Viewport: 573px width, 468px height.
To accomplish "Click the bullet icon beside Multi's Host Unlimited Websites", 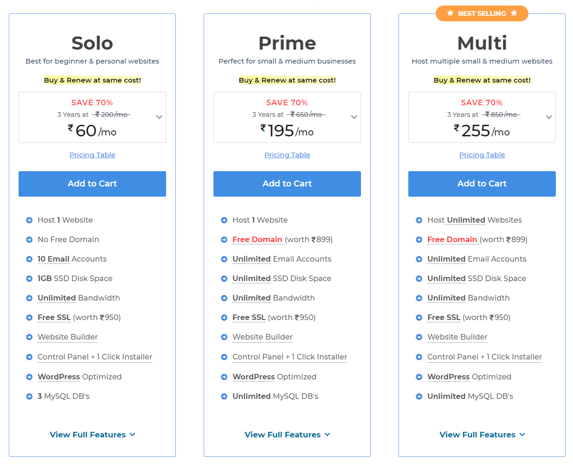I will [419, 220].
